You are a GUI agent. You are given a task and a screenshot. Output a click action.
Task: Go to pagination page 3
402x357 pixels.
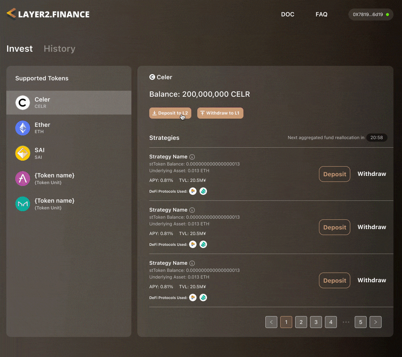click(x=316, y=322)
